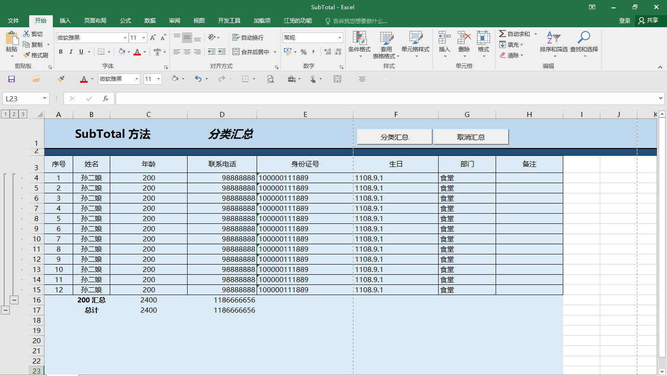Image resolution: width=667 pixels, height=376 pixels.
Task: Open the File (文件) tab
Action: pos(13,21)
